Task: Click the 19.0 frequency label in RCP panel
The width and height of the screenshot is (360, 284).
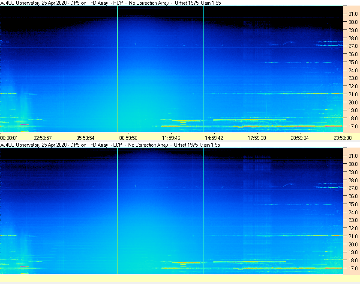Action: click(x=353, y=110)
